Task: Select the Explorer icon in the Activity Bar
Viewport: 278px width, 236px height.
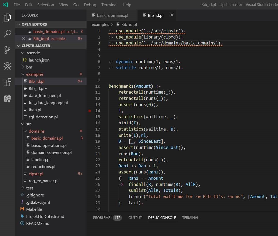Action: 7,17
